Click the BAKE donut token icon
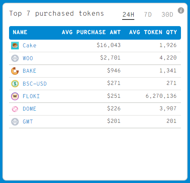 point(15,71)
